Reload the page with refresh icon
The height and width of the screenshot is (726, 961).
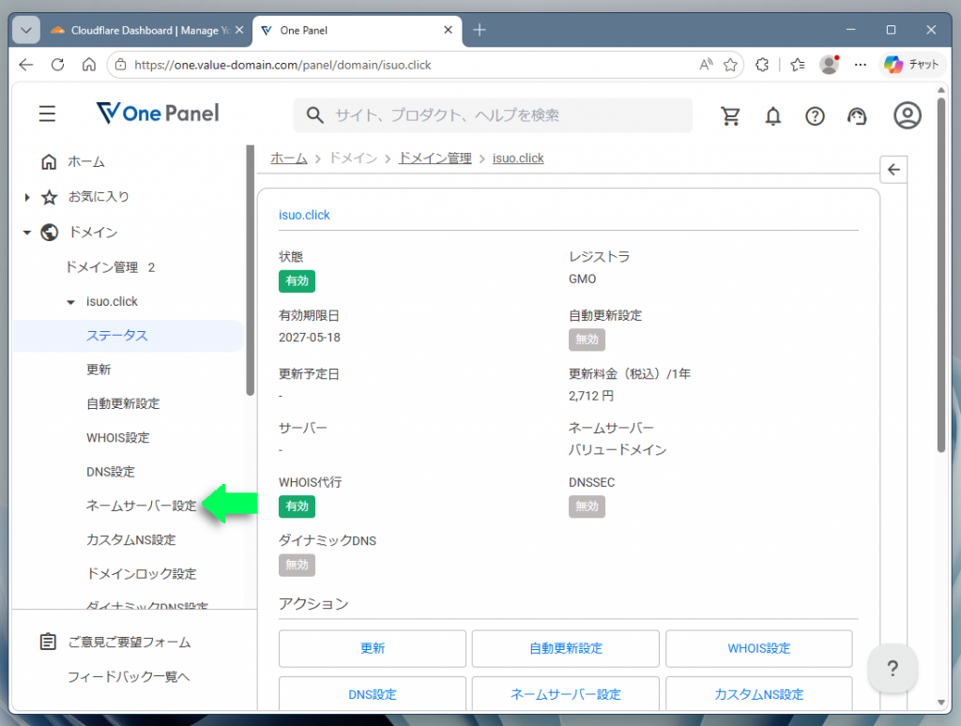tap(57, 65)
